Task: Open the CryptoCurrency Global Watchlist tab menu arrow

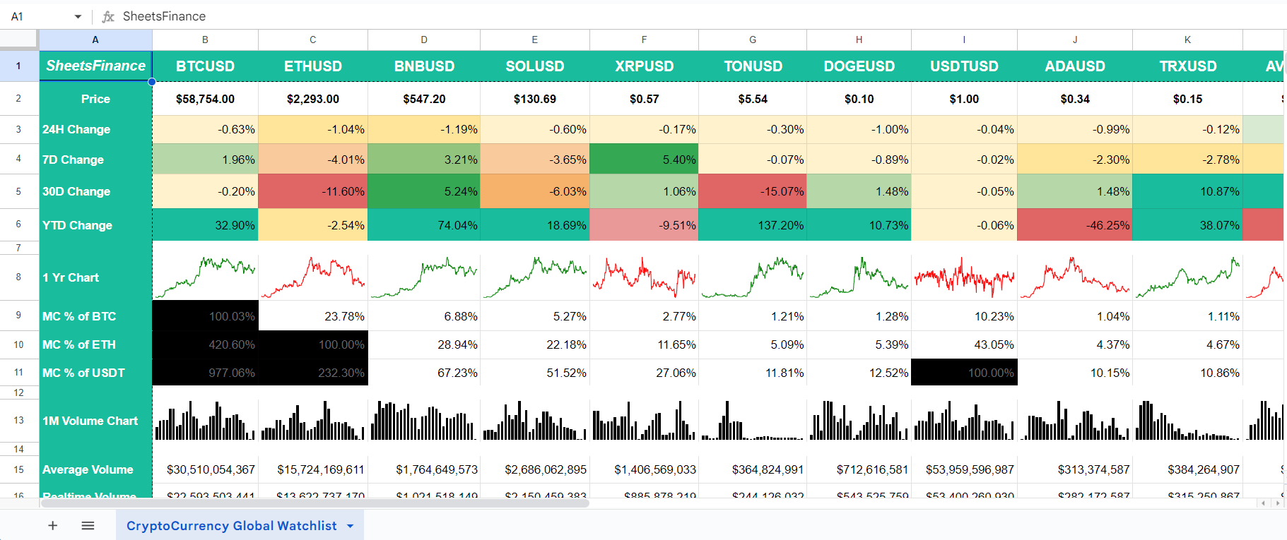Action: 351,526
